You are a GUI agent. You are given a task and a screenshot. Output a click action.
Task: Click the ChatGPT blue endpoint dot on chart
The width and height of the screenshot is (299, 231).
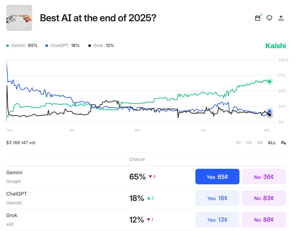pos(270,111)
